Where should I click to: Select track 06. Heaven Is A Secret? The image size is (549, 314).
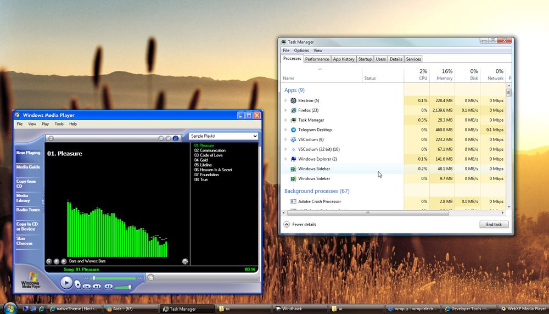coord(213,170)
